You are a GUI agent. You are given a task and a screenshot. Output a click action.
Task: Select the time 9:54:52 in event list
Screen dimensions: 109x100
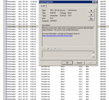33,57
